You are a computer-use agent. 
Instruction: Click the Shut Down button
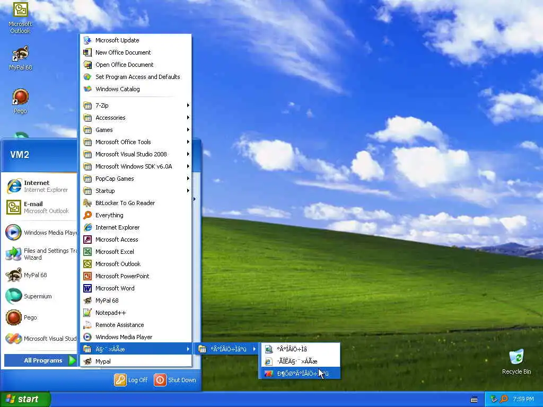pyautogui.click(x=175, y=380)
